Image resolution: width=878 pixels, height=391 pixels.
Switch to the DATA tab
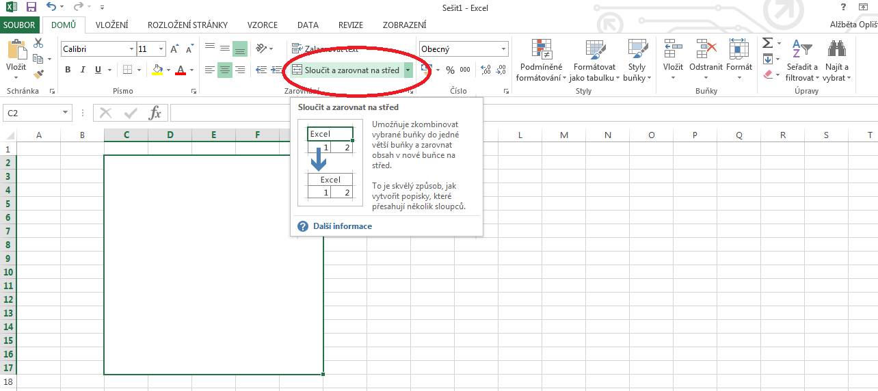tap(308, 25)
